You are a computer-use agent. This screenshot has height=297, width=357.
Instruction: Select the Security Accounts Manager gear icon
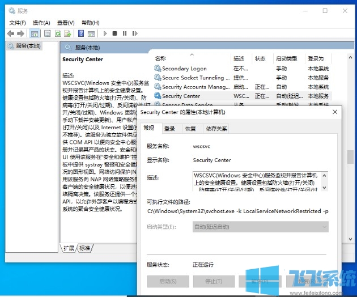point(158,87)
